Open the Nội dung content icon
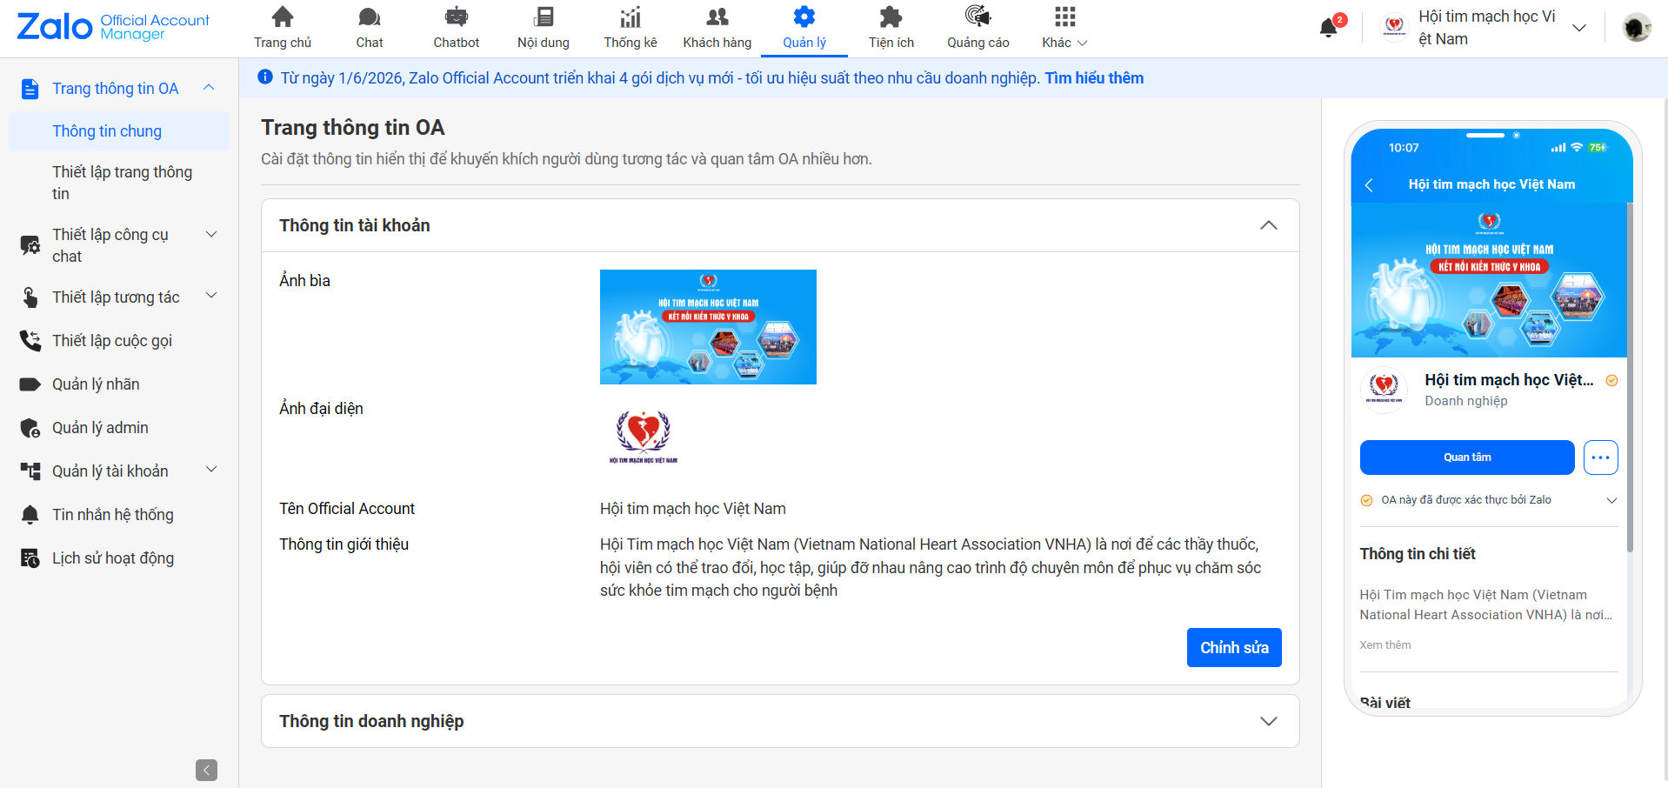The image size is (1668, 788). coord(544,17)
